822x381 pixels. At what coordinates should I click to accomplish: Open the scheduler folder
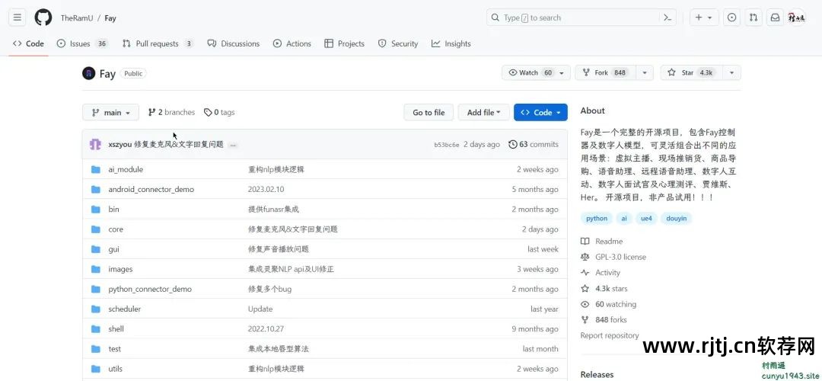[125, 309]
